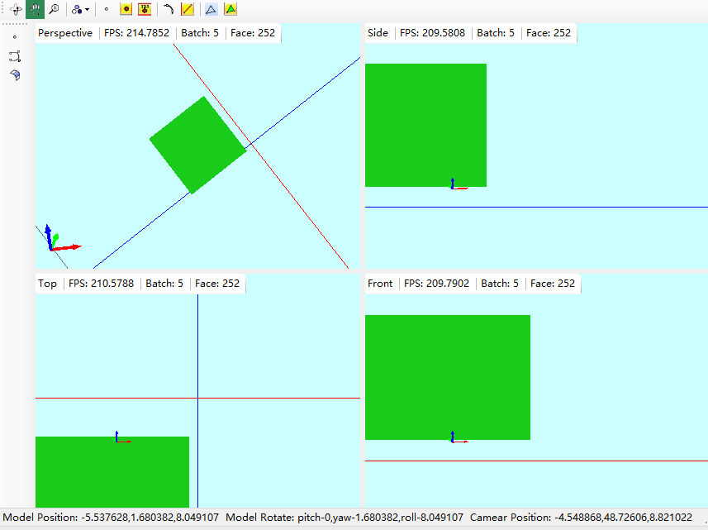Click Batch: 5 in Front header

click(500, 284)
